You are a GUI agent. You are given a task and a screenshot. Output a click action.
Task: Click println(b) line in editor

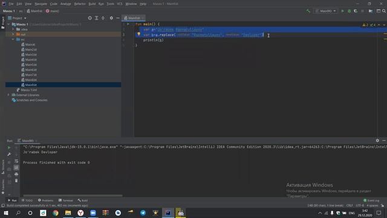click(x=153, y=40)
